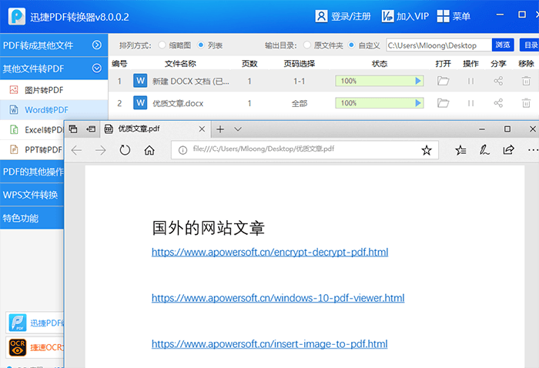The width and height of the screenshot is (539, 368).
Task: Select Excel转PDF in the sidebar
Action: tap(32, 130)
